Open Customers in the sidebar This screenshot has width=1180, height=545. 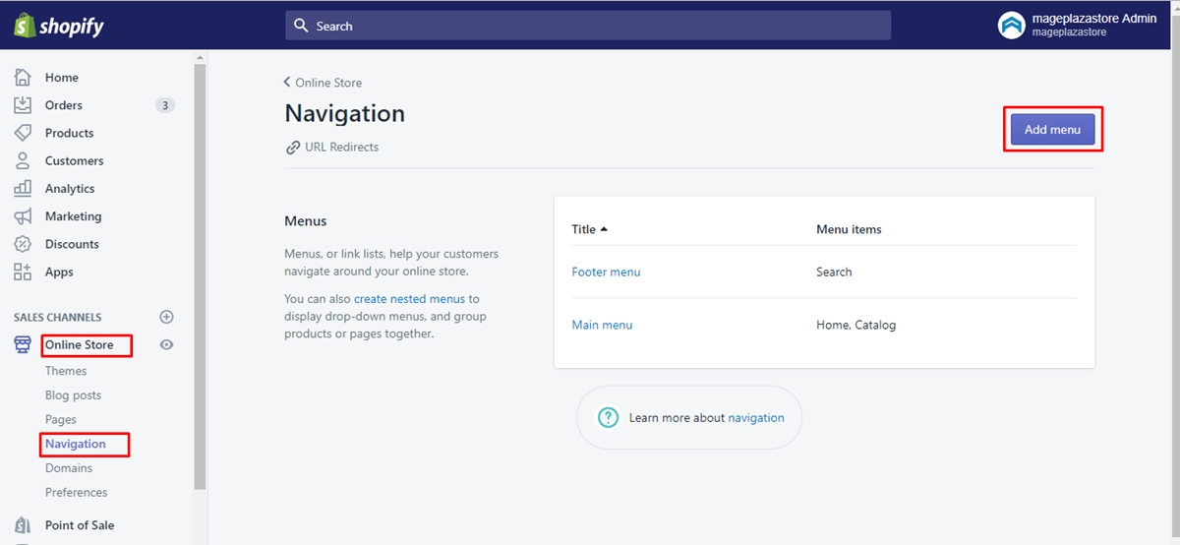(x=75, y=160)
